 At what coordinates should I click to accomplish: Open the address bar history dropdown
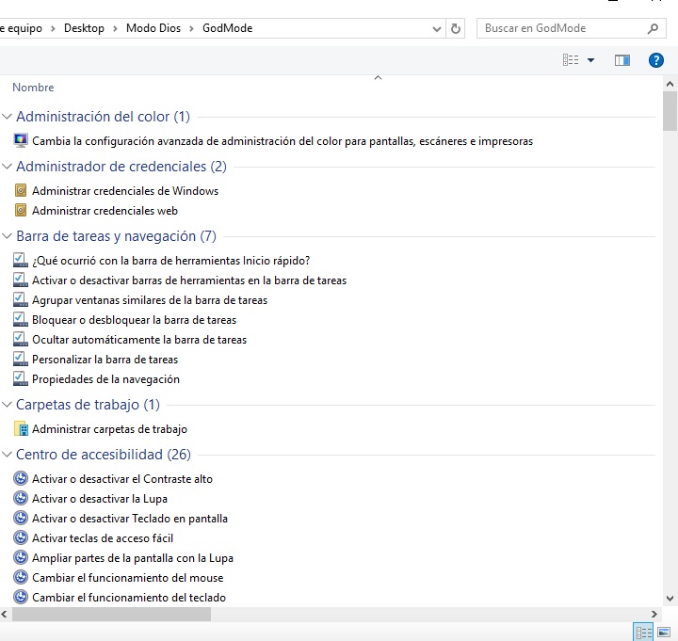436,29
